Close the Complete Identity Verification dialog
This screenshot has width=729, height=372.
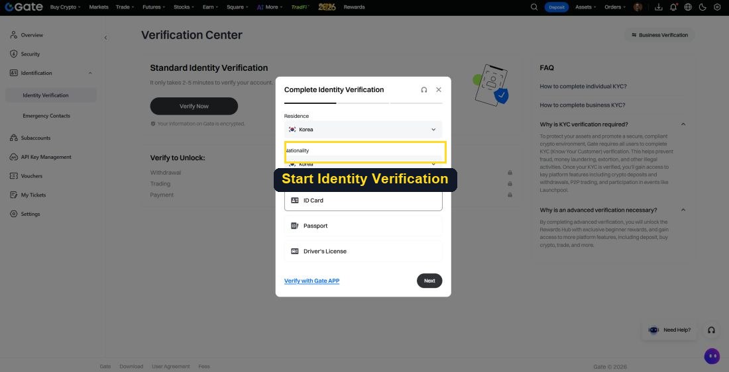[439, 89]
